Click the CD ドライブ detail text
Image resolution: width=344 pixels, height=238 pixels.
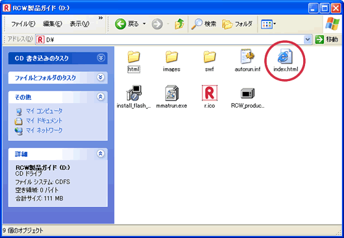[29, 174]
